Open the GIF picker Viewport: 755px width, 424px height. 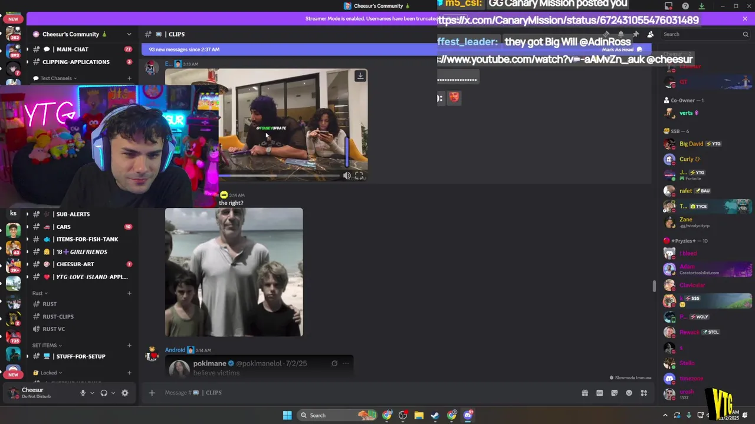coord(599,393)
